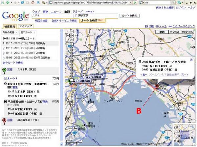The height and width of the screenshot is (147, 197).
Task: Swap start and destination with arrows icon
Action: pos(76,16)
